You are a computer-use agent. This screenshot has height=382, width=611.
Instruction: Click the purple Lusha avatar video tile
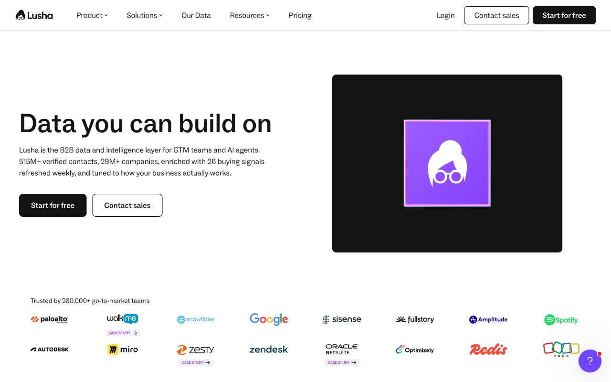coord(447,163)
